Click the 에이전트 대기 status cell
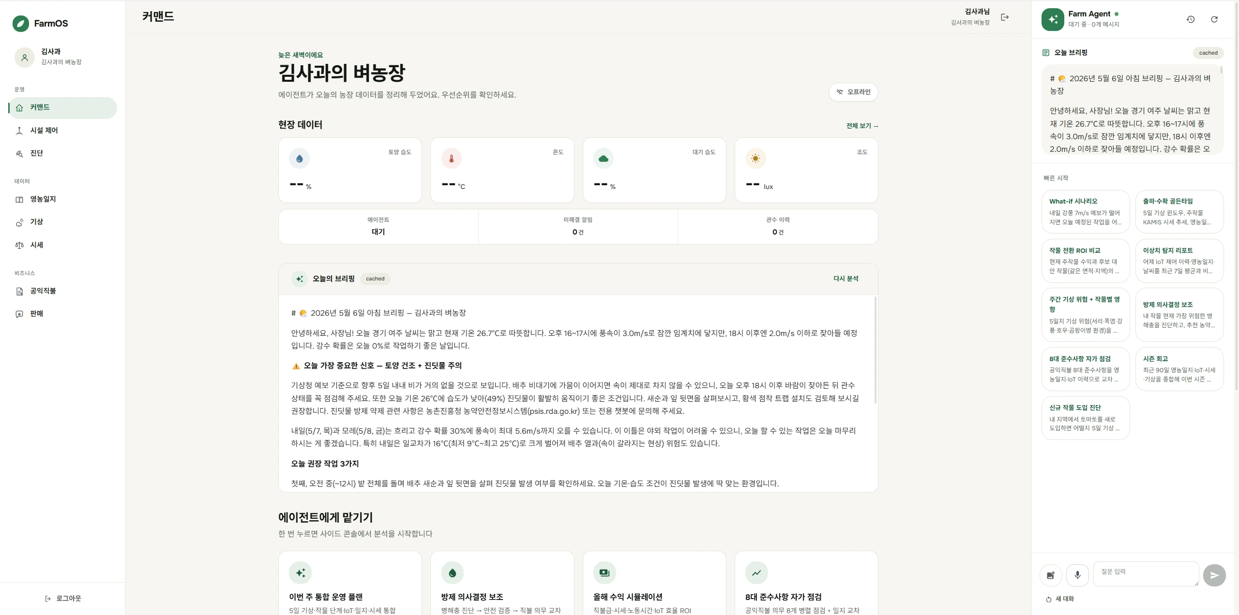 coord(378,226)
